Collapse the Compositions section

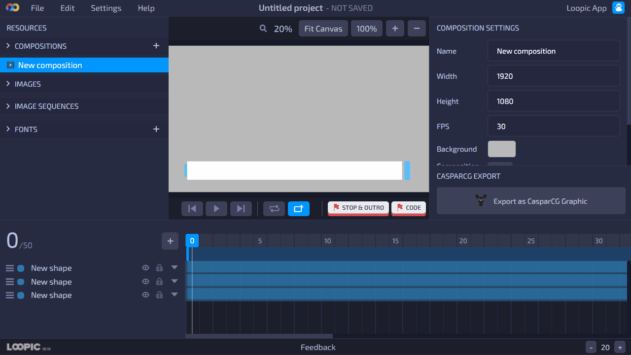8,46
